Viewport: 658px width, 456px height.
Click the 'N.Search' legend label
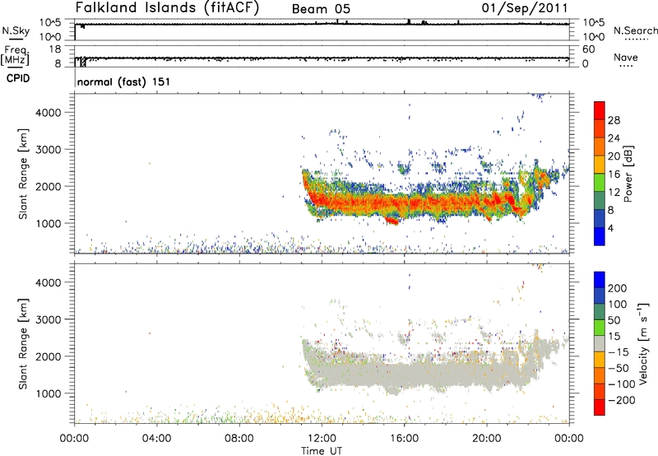[x=636, y=30]
